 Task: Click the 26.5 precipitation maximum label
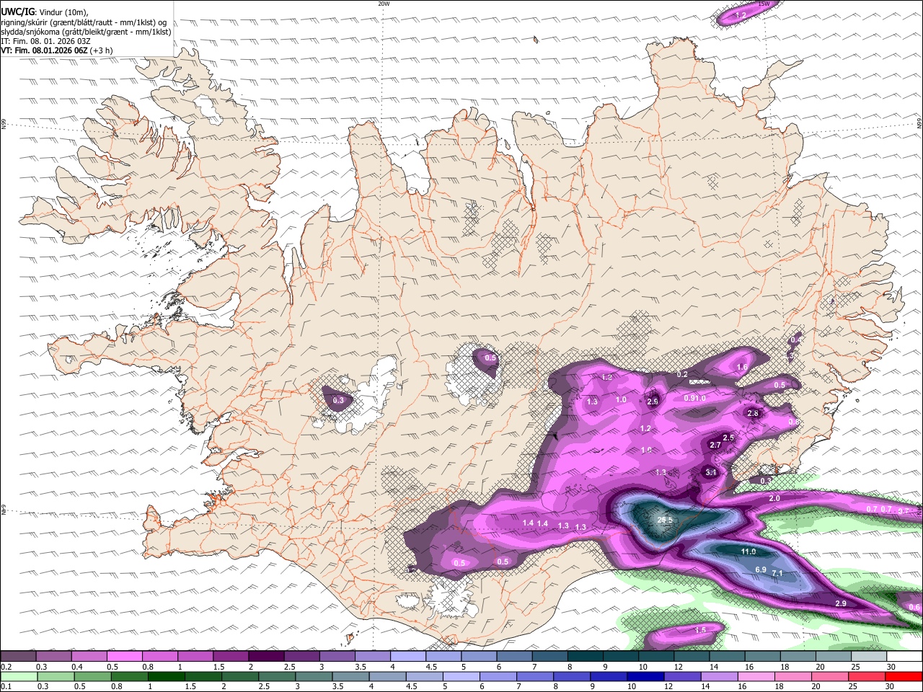coord(664,520)
